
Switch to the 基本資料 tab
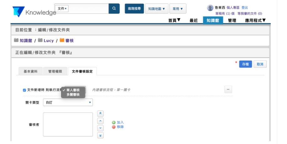[30, 71]
